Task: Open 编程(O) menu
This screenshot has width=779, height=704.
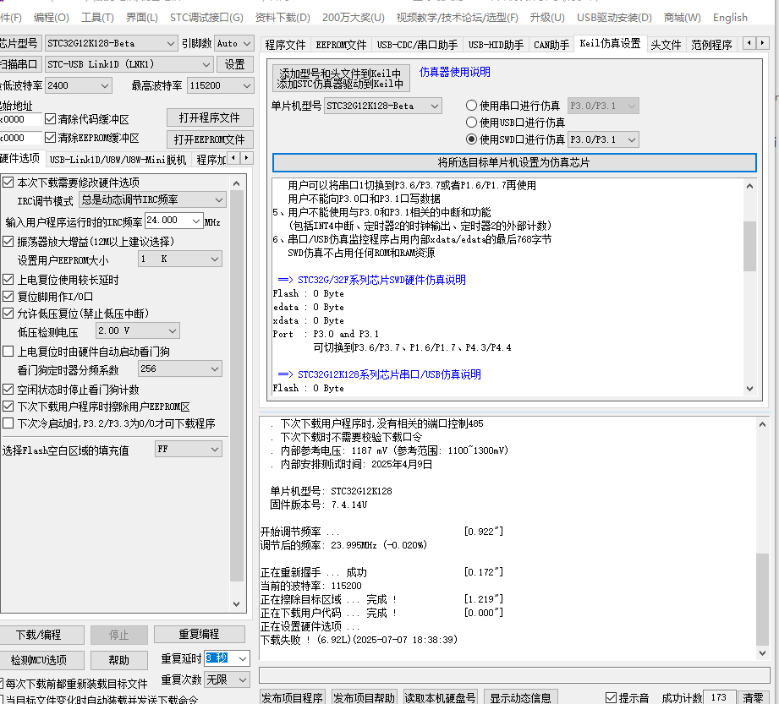Action: tap(51, 18)
